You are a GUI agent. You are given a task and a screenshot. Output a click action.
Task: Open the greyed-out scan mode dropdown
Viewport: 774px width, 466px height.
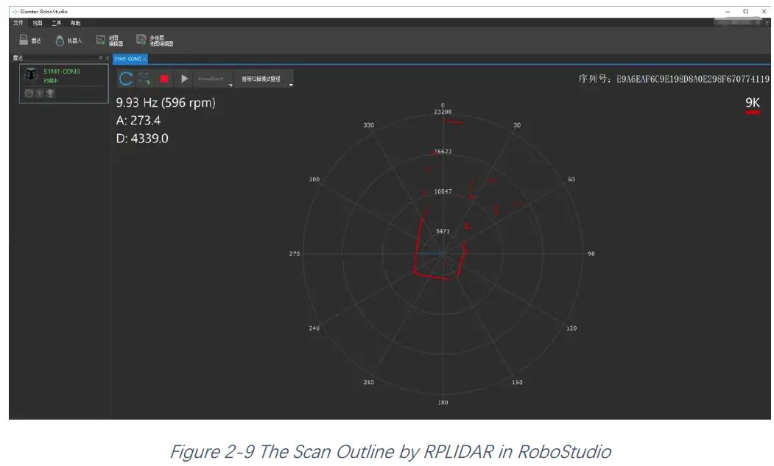tap(214, 79)
